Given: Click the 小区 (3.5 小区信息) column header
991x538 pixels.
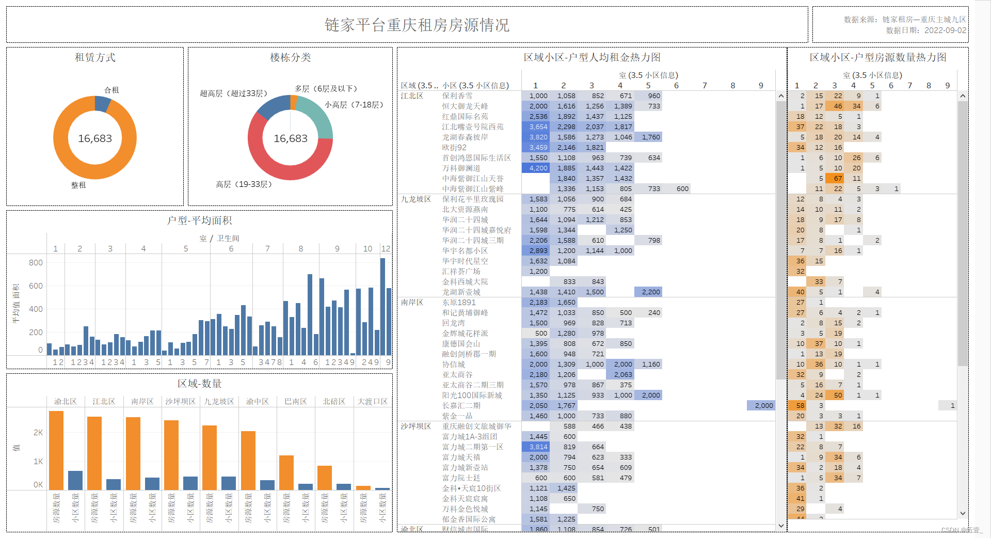Looking at the screenshot, I should coord(476,86).
